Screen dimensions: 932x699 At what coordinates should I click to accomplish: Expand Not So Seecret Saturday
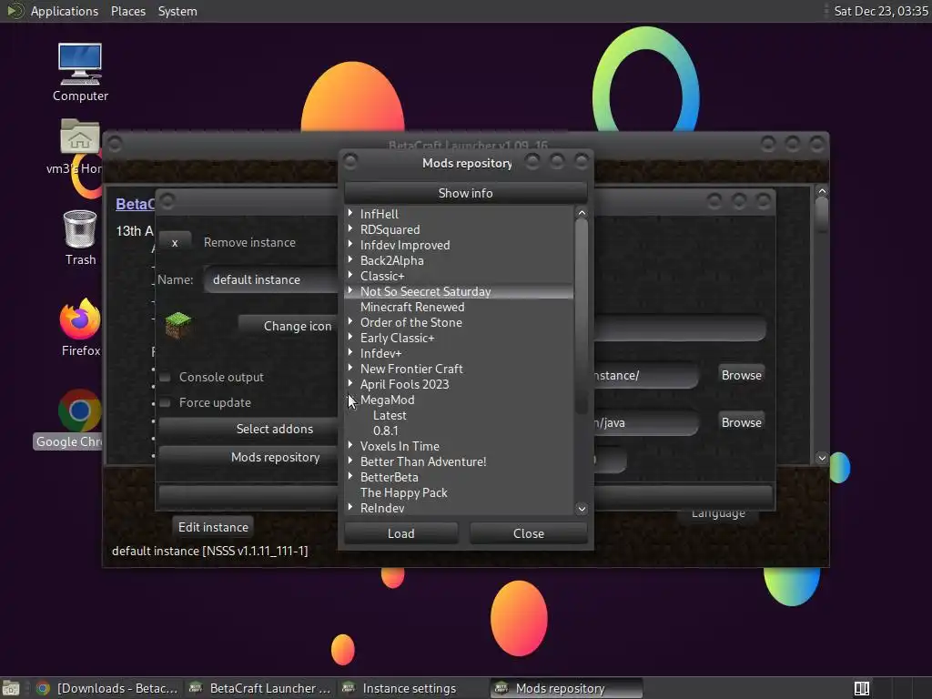point(350,290)
